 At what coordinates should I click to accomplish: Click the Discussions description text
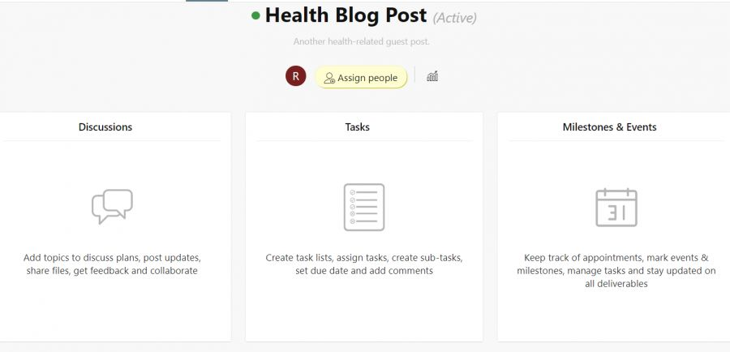click(112, 264)
